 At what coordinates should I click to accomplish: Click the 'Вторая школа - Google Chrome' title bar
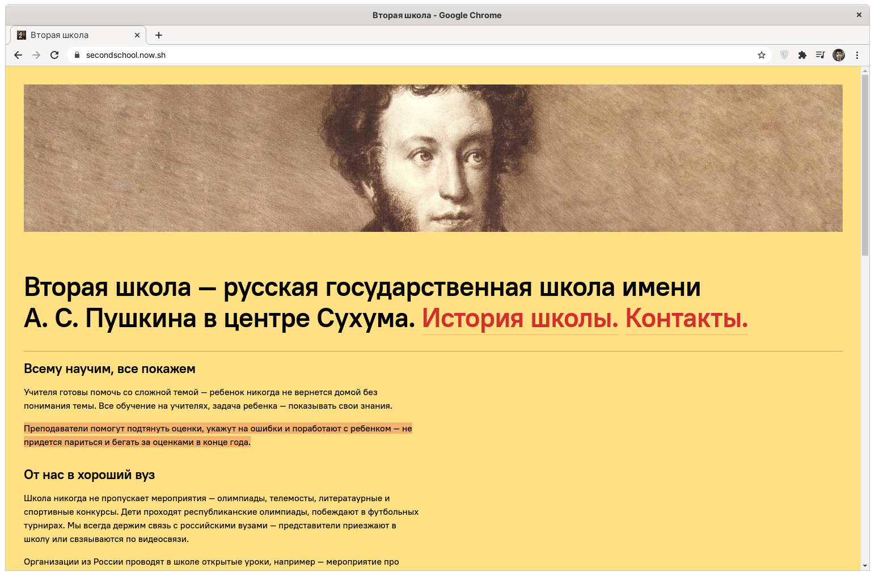click(437, 15)
